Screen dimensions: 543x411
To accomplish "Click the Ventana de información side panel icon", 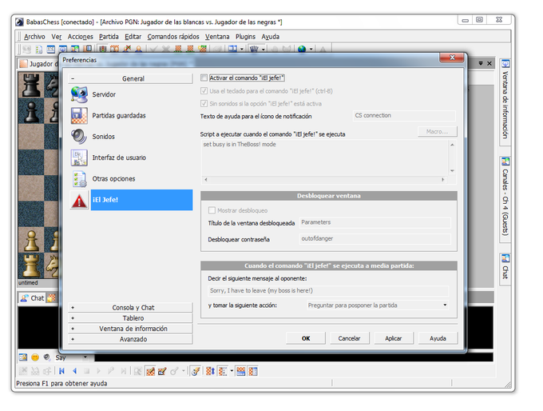I will coord(505,64).
